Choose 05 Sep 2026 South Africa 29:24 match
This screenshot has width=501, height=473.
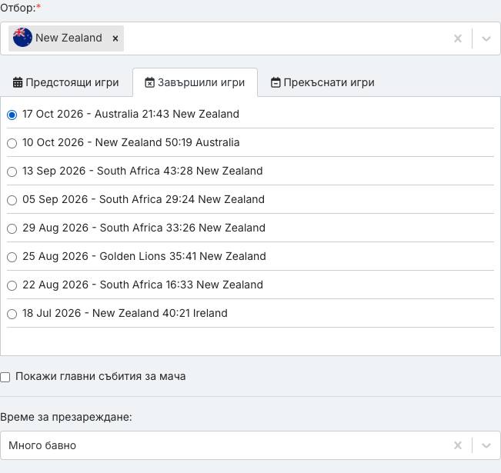point(12,200)
